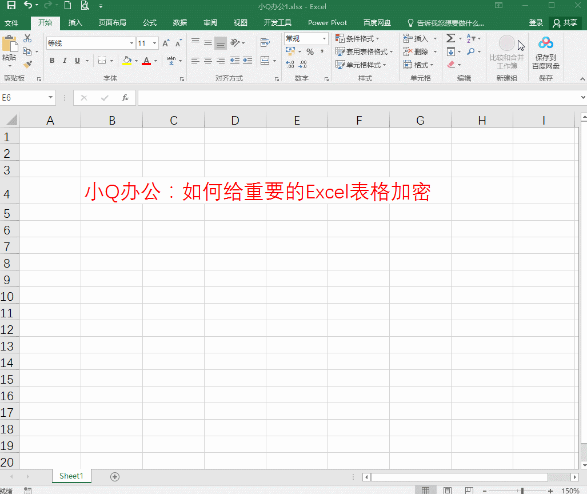Open Find and Select magnifier
The image size is (587, 494).
[x=470, y=51]
